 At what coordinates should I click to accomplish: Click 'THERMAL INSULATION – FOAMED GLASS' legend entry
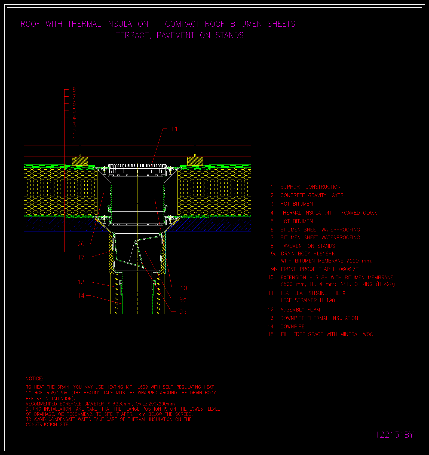tap(329, 213)
